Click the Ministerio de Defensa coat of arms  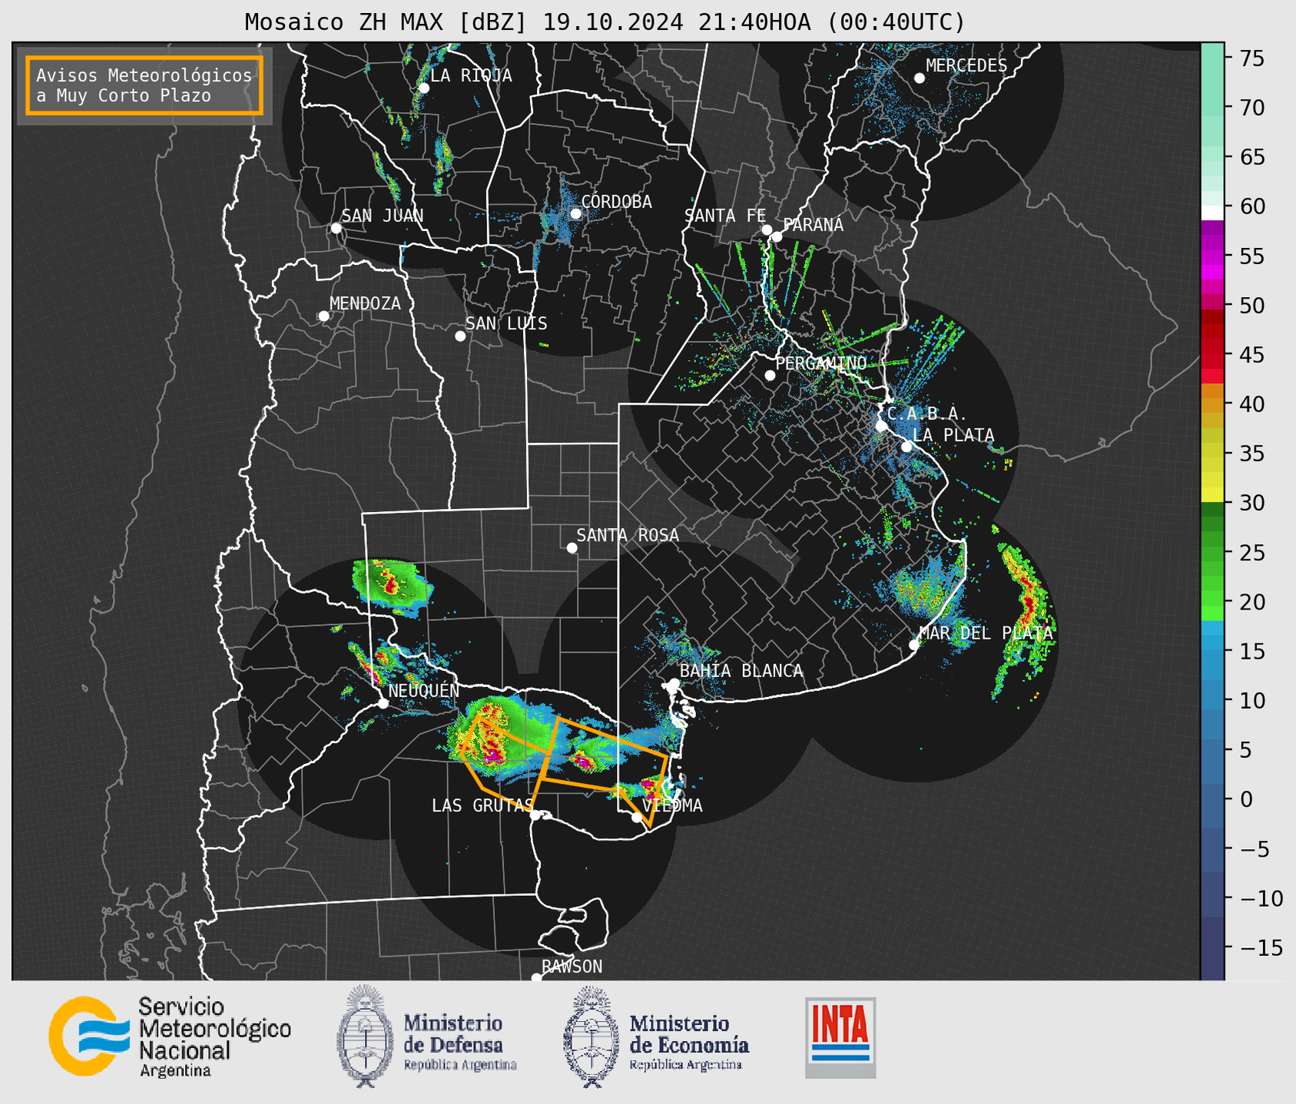(x=365, y=1036)
